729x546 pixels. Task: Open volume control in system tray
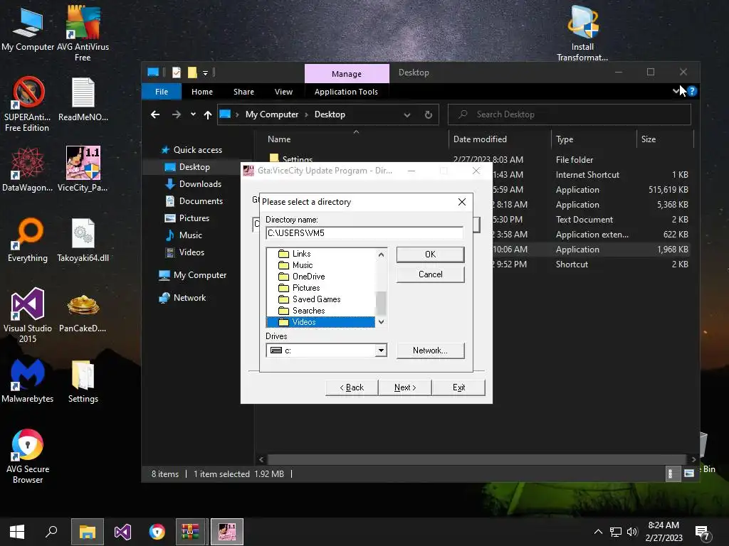click(632, 532)
